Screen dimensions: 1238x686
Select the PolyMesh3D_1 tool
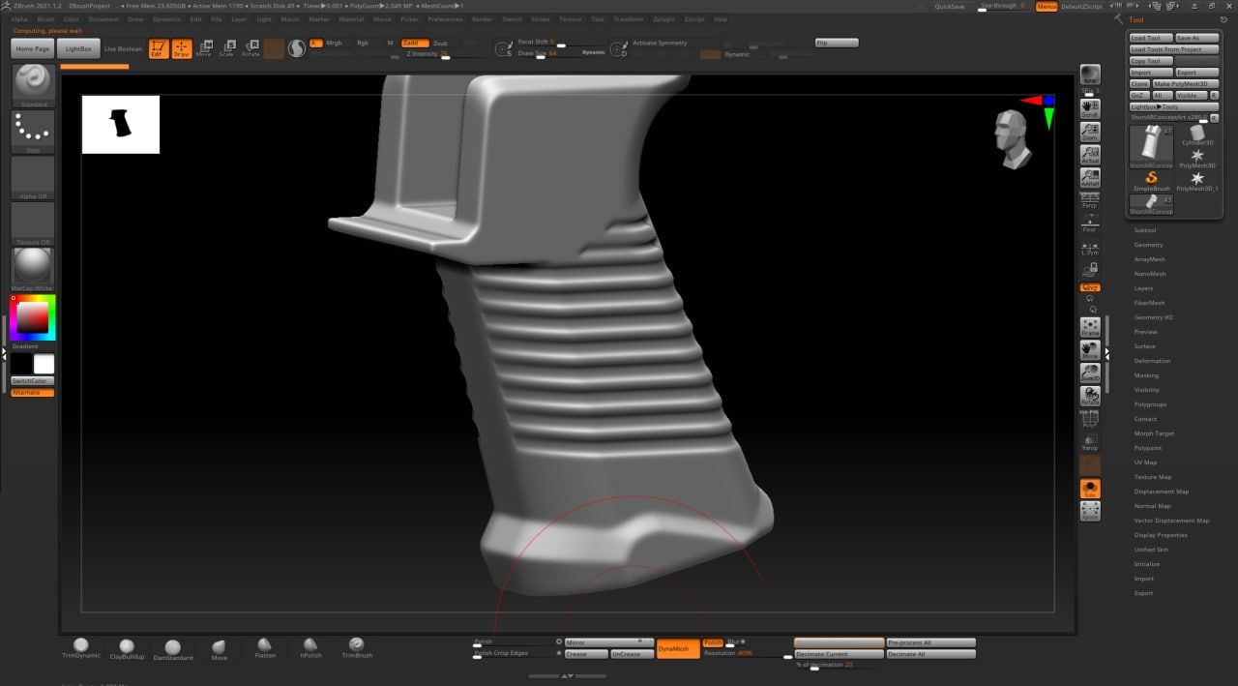tap(1197, 181)
